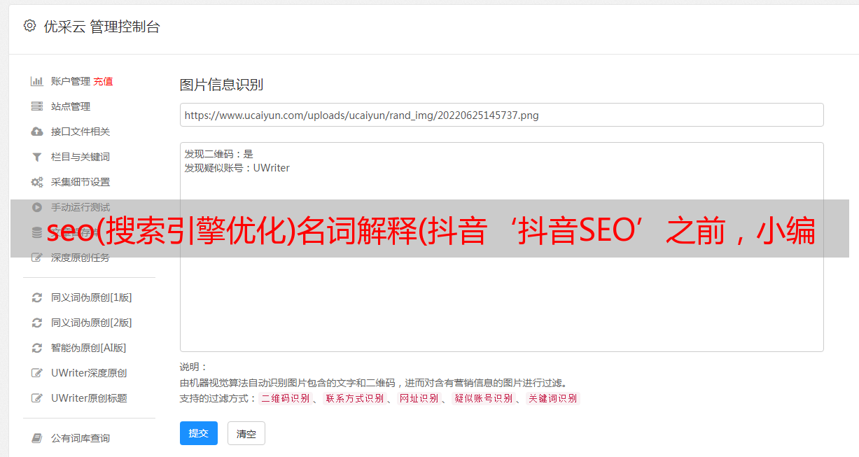Click the result line 发现疑似账号：UWriter
The height and width of the screenshot is (457, 859).
coord(237,168)
